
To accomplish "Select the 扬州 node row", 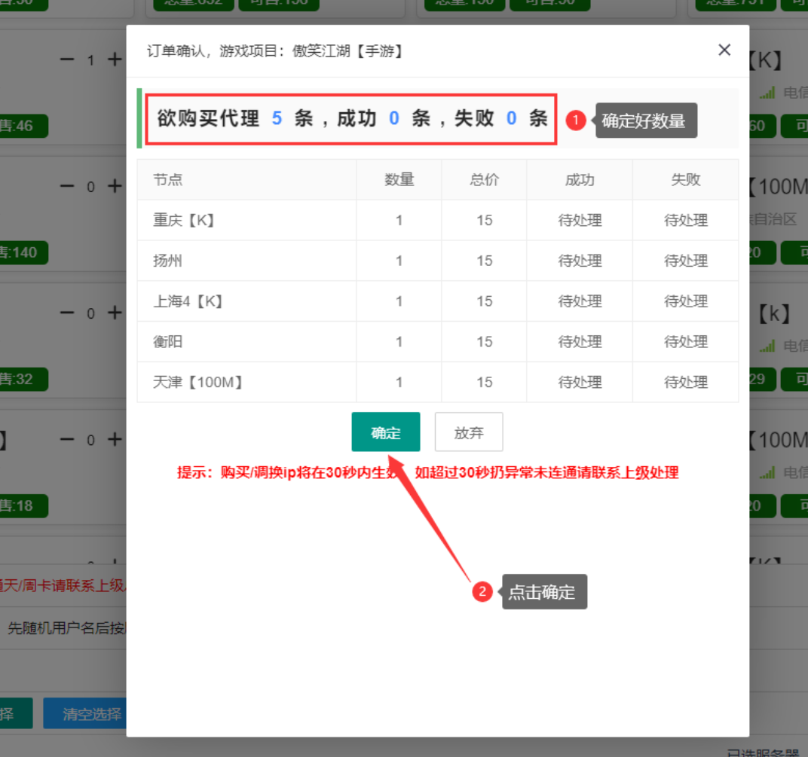I will coord(437,261).
